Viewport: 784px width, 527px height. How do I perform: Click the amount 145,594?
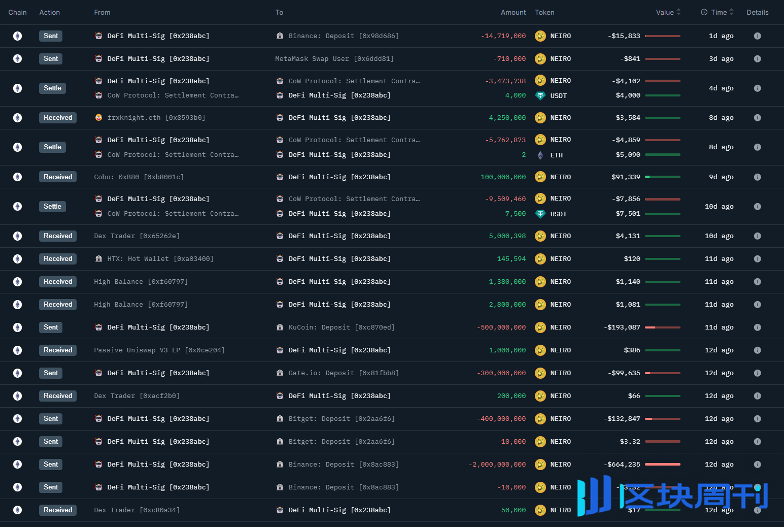coord(512,259)
